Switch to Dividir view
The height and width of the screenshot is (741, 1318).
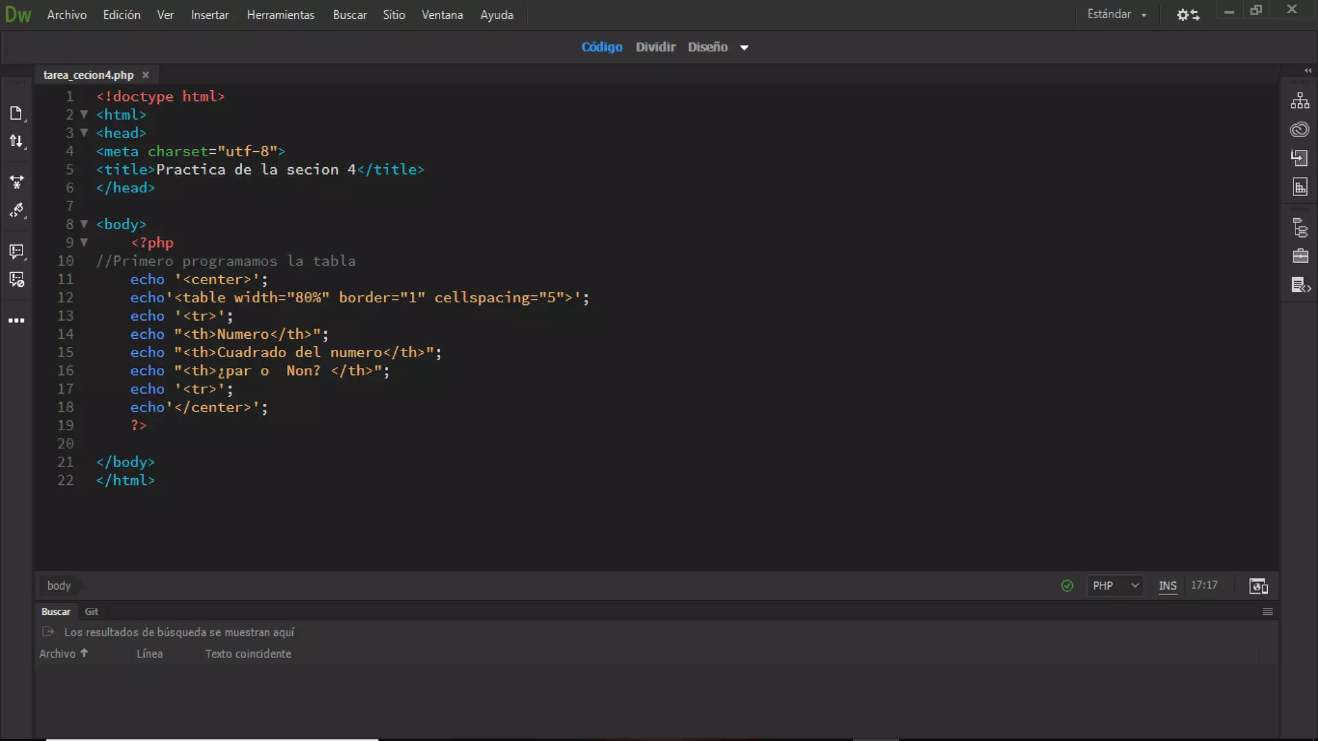[655, 47]
